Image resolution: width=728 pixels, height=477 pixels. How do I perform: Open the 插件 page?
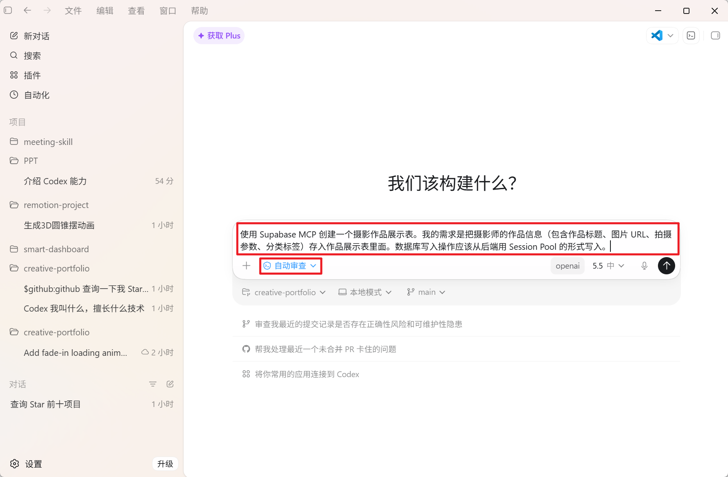91,75
